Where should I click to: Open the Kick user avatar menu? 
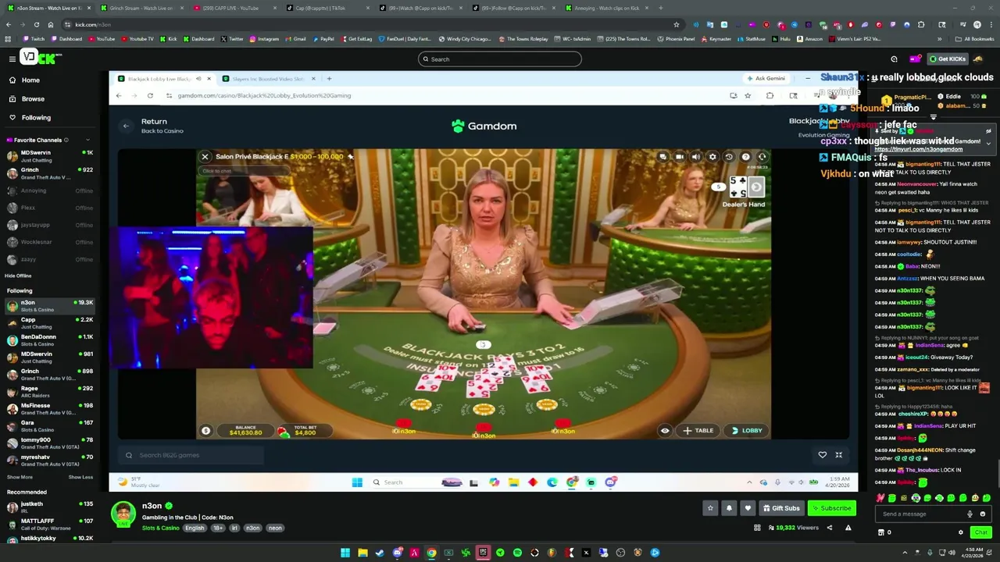977,59
